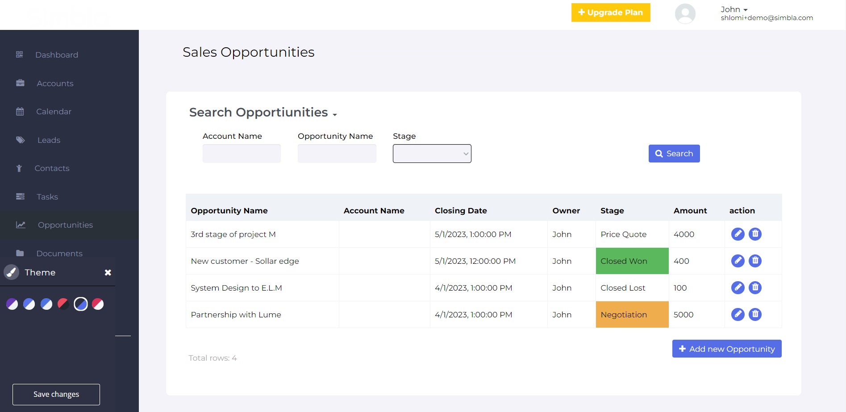Screen dimensions: 846x412
Task: Click the Theme paintbrush icon
Action: pyautogui.click(x=11, y=272)
